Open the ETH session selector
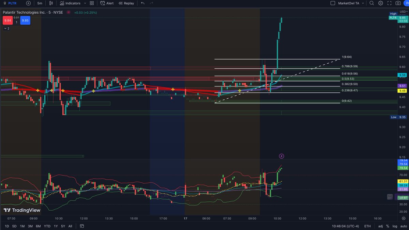 pos(367,226)
